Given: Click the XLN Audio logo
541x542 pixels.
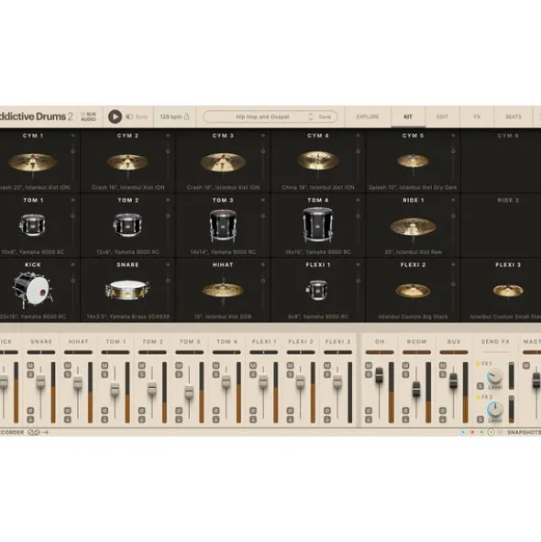Looking at the screenshot, I should [89, 116].
